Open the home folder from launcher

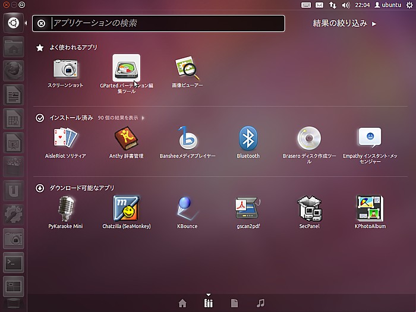tap(14, 47)
